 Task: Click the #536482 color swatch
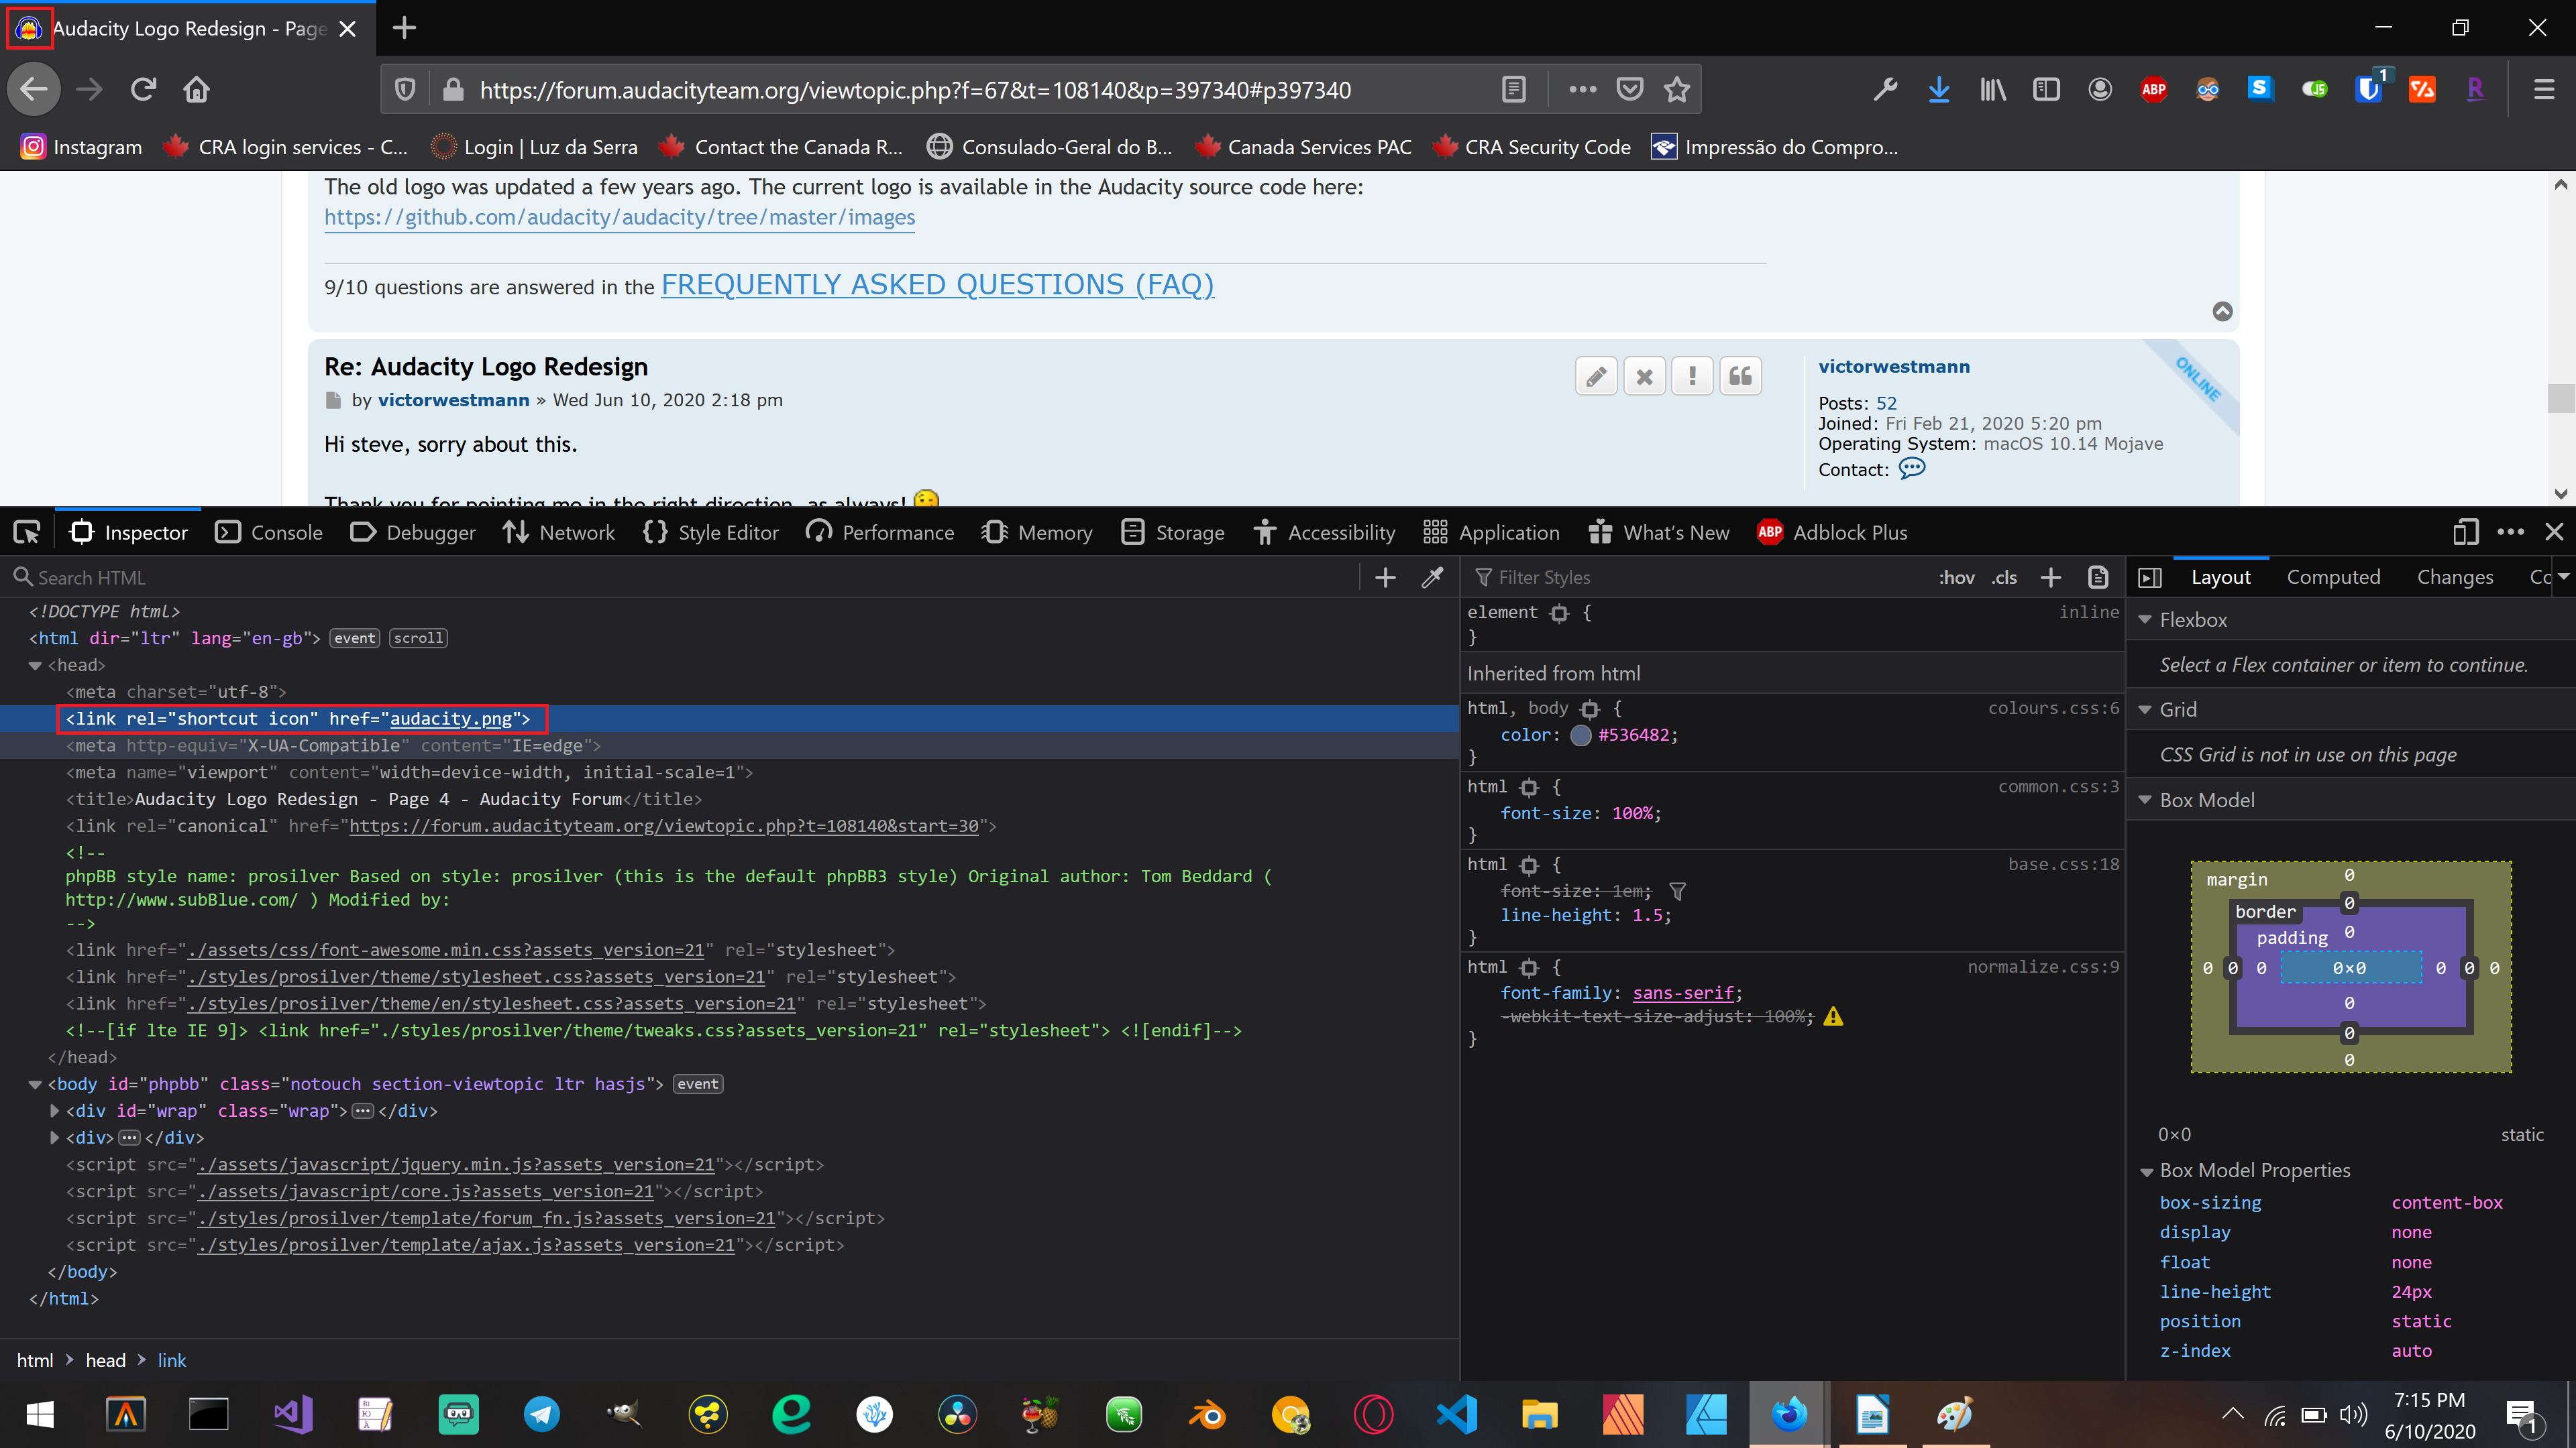(x=1581, y=735)
